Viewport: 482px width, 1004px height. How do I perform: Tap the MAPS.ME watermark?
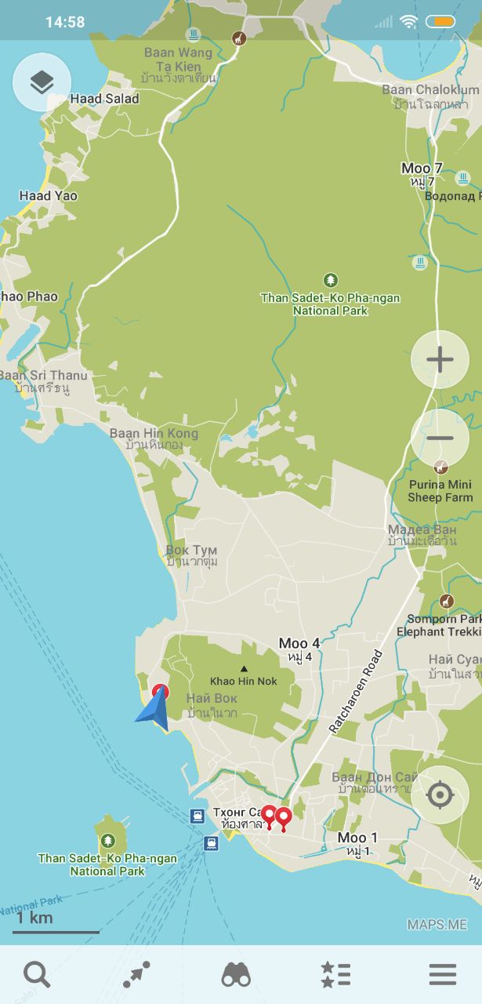point(437,924)
